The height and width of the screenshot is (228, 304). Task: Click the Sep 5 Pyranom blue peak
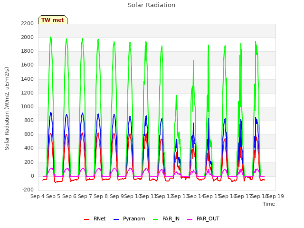(51, 113)
